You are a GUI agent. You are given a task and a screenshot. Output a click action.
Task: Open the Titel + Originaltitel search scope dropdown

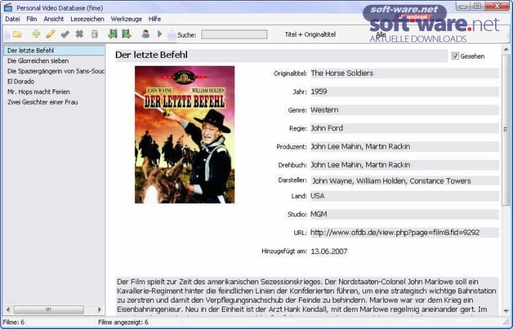pyautogui.click(x=310, y=34)
